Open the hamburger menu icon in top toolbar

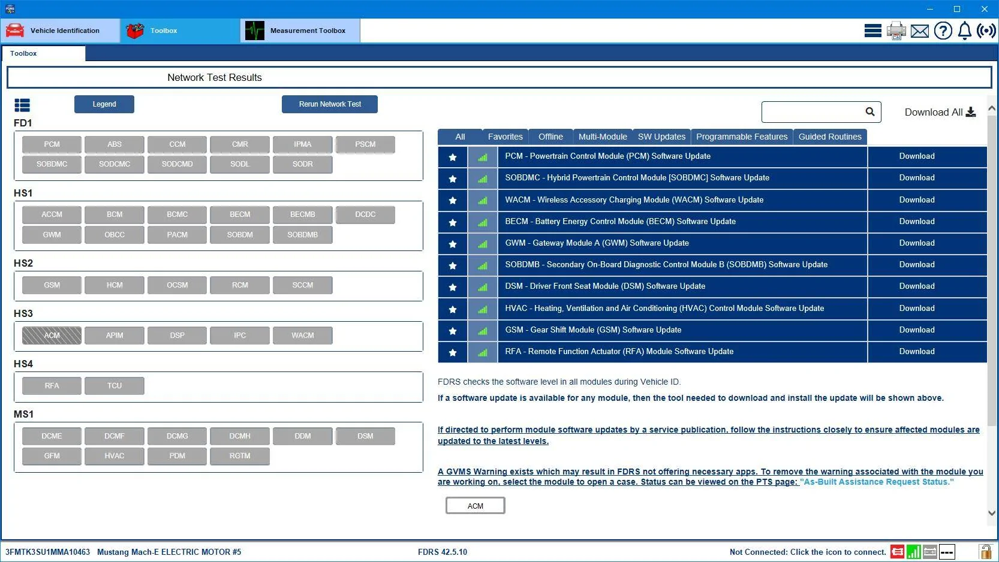[872, 31]
